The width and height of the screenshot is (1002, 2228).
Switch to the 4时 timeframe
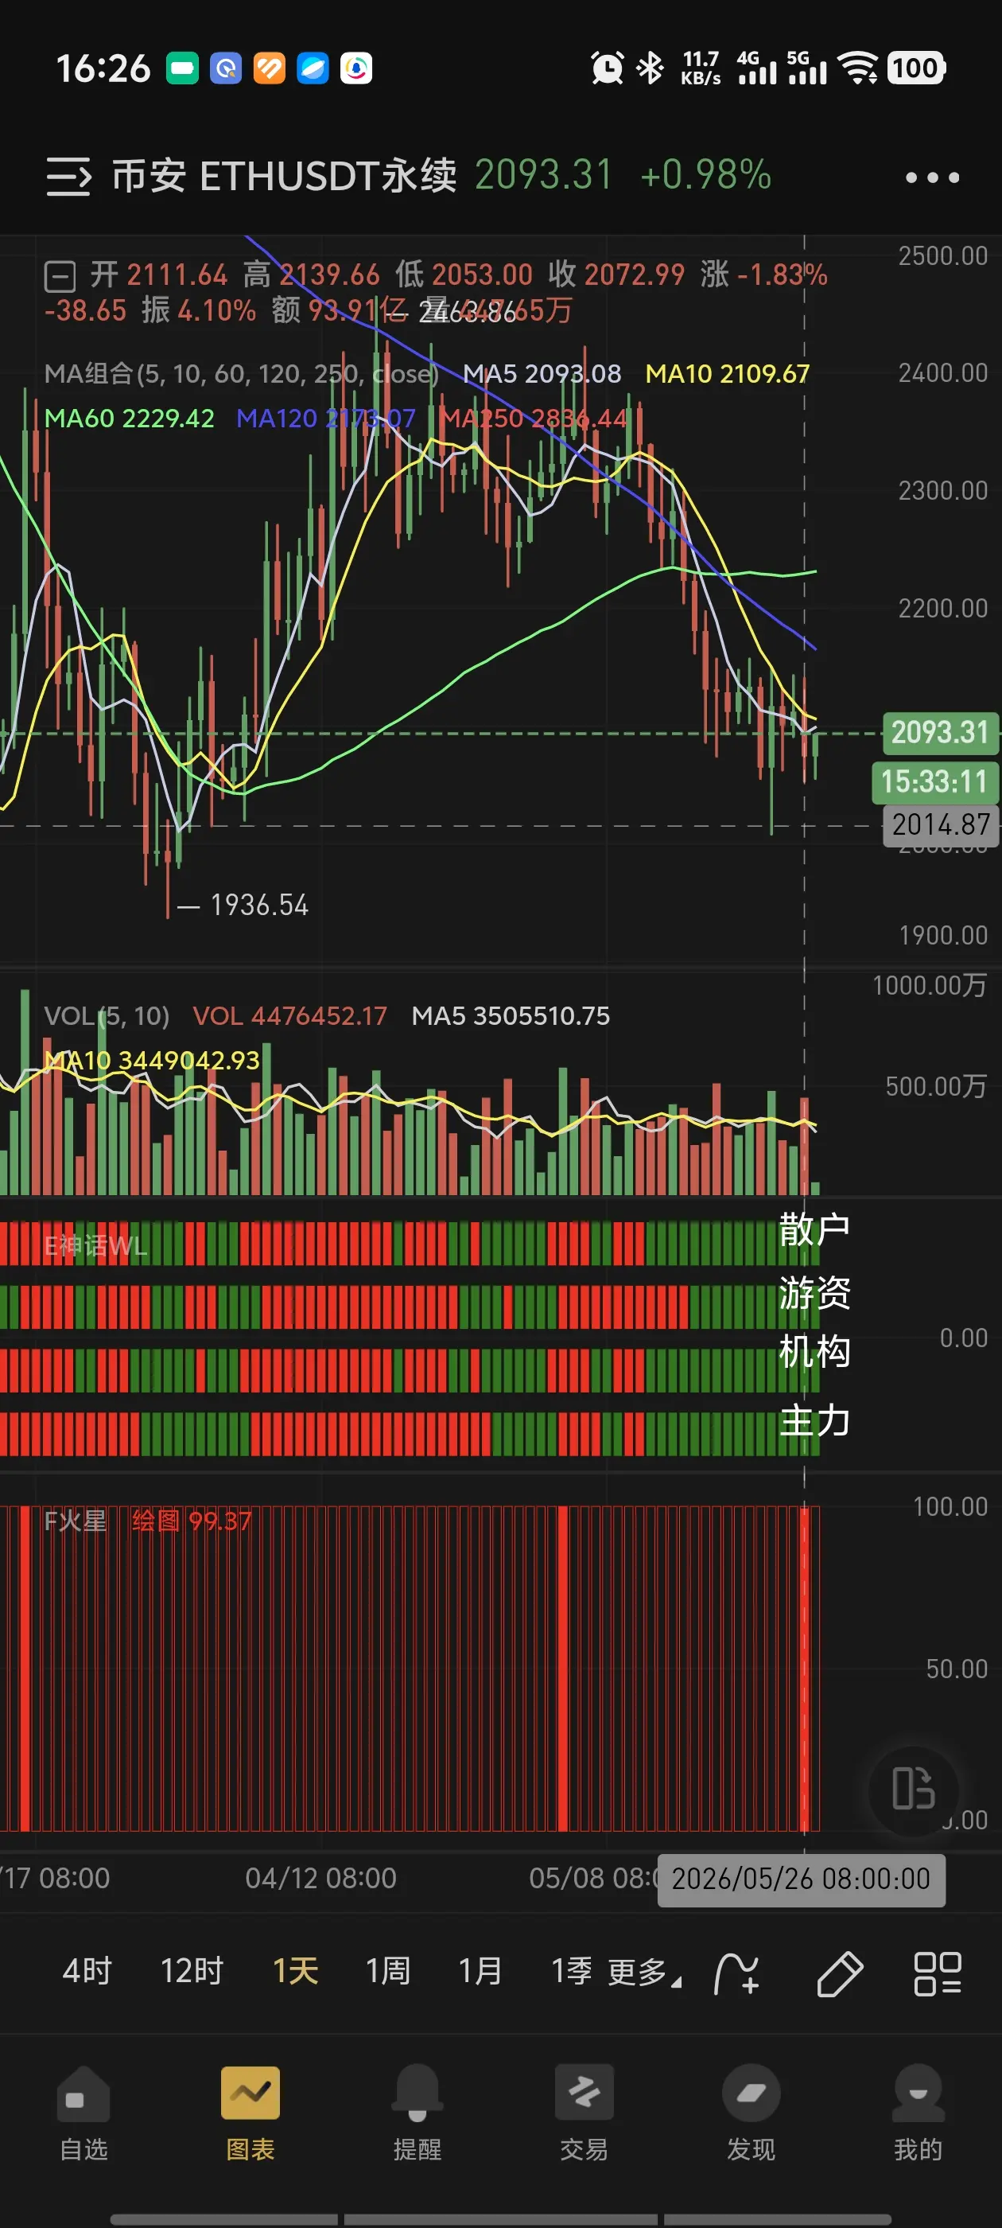pyautogui.click(x=87, y=1971)
